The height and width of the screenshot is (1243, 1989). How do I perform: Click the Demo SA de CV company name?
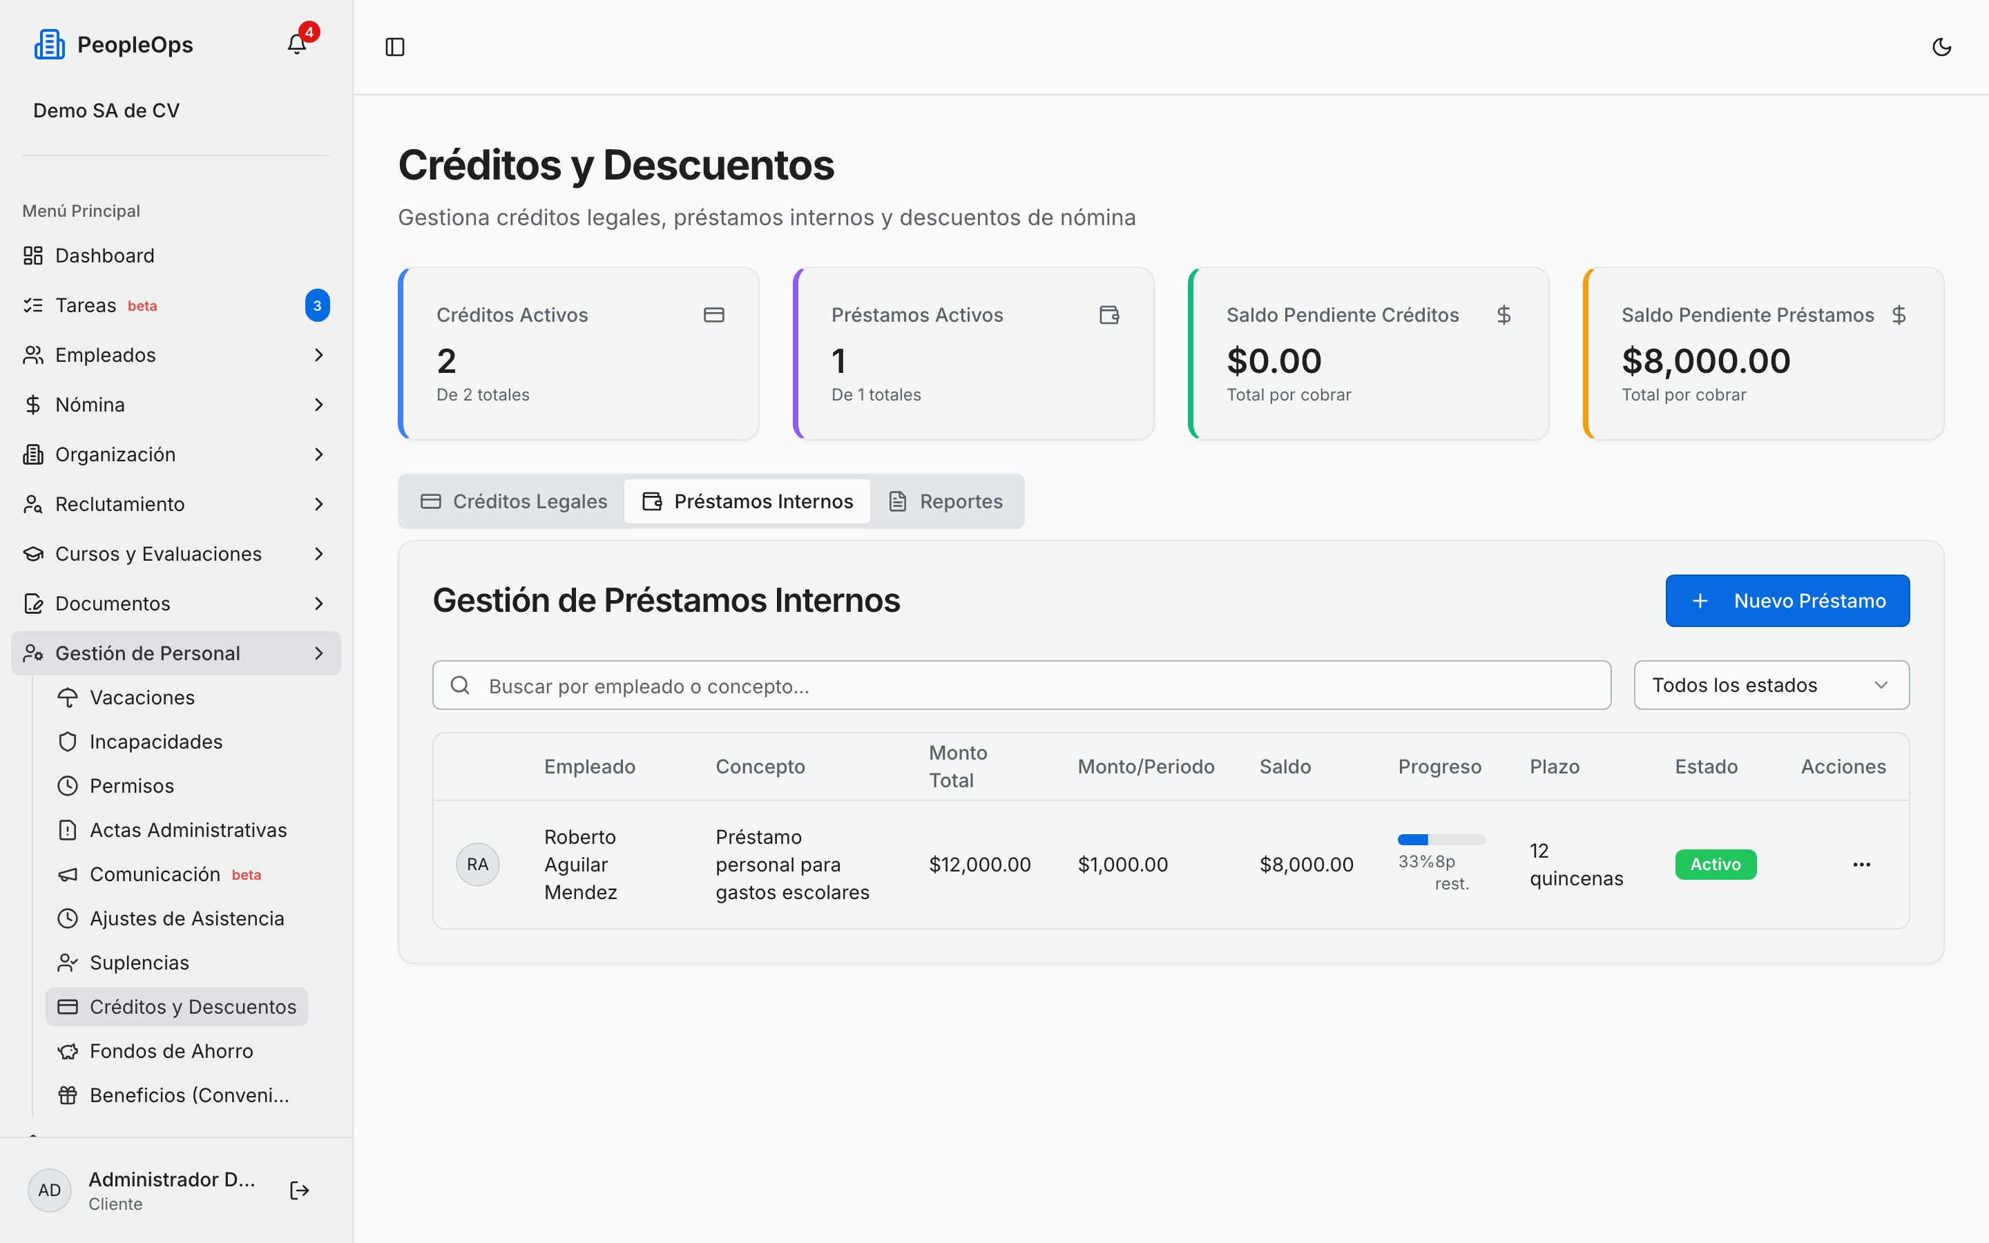coord(106,110)
